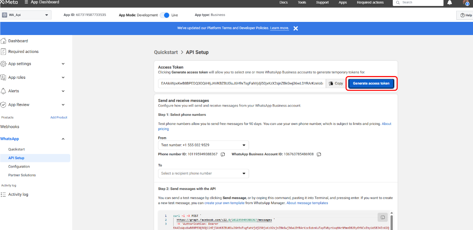Toggle App Mode from Development to Live
This screenshot has width=473, height=230.
(164, 15)
